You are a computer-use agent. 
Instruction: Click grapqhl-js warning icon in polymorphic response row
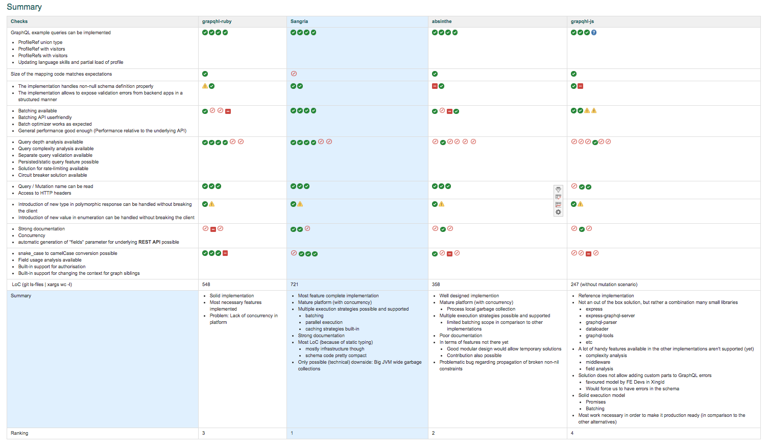581,204
